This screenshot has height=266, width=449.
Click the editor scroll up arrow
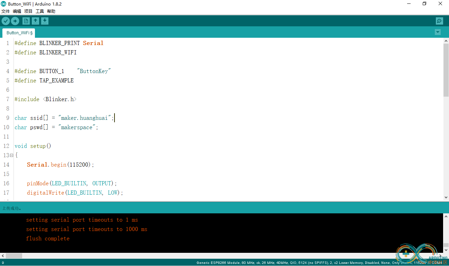pyautogui.click(x=446, y=41)
